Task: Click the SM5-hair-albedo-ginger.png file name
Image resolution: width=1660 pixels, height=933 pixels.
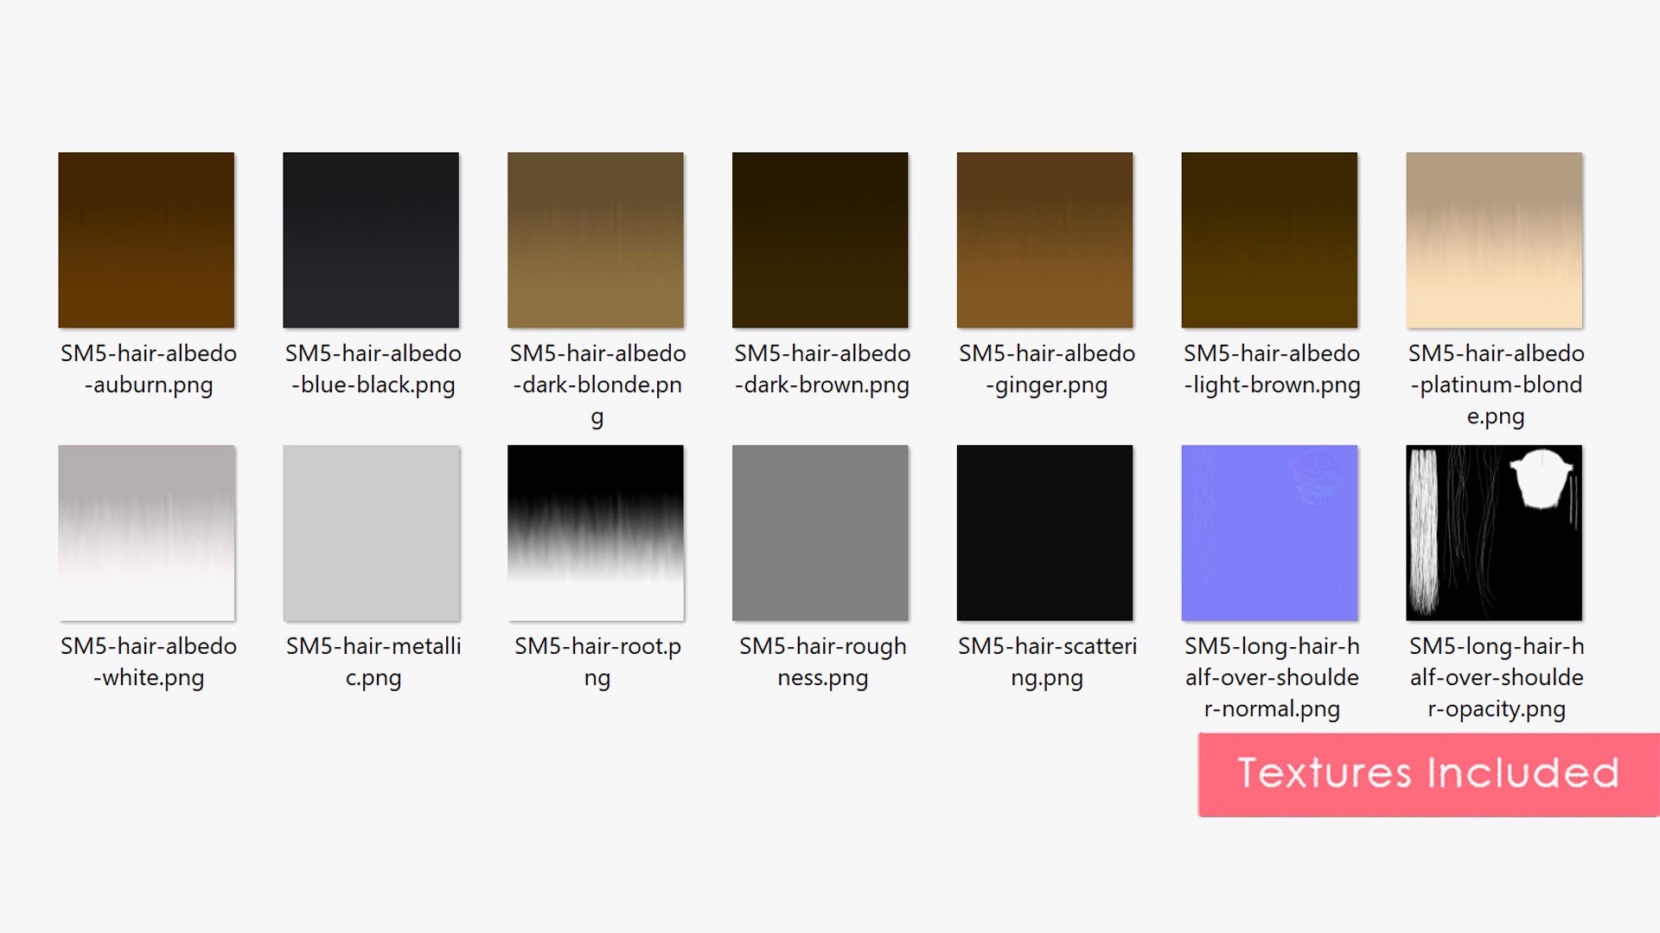Action: click(x=1047, y=369)
